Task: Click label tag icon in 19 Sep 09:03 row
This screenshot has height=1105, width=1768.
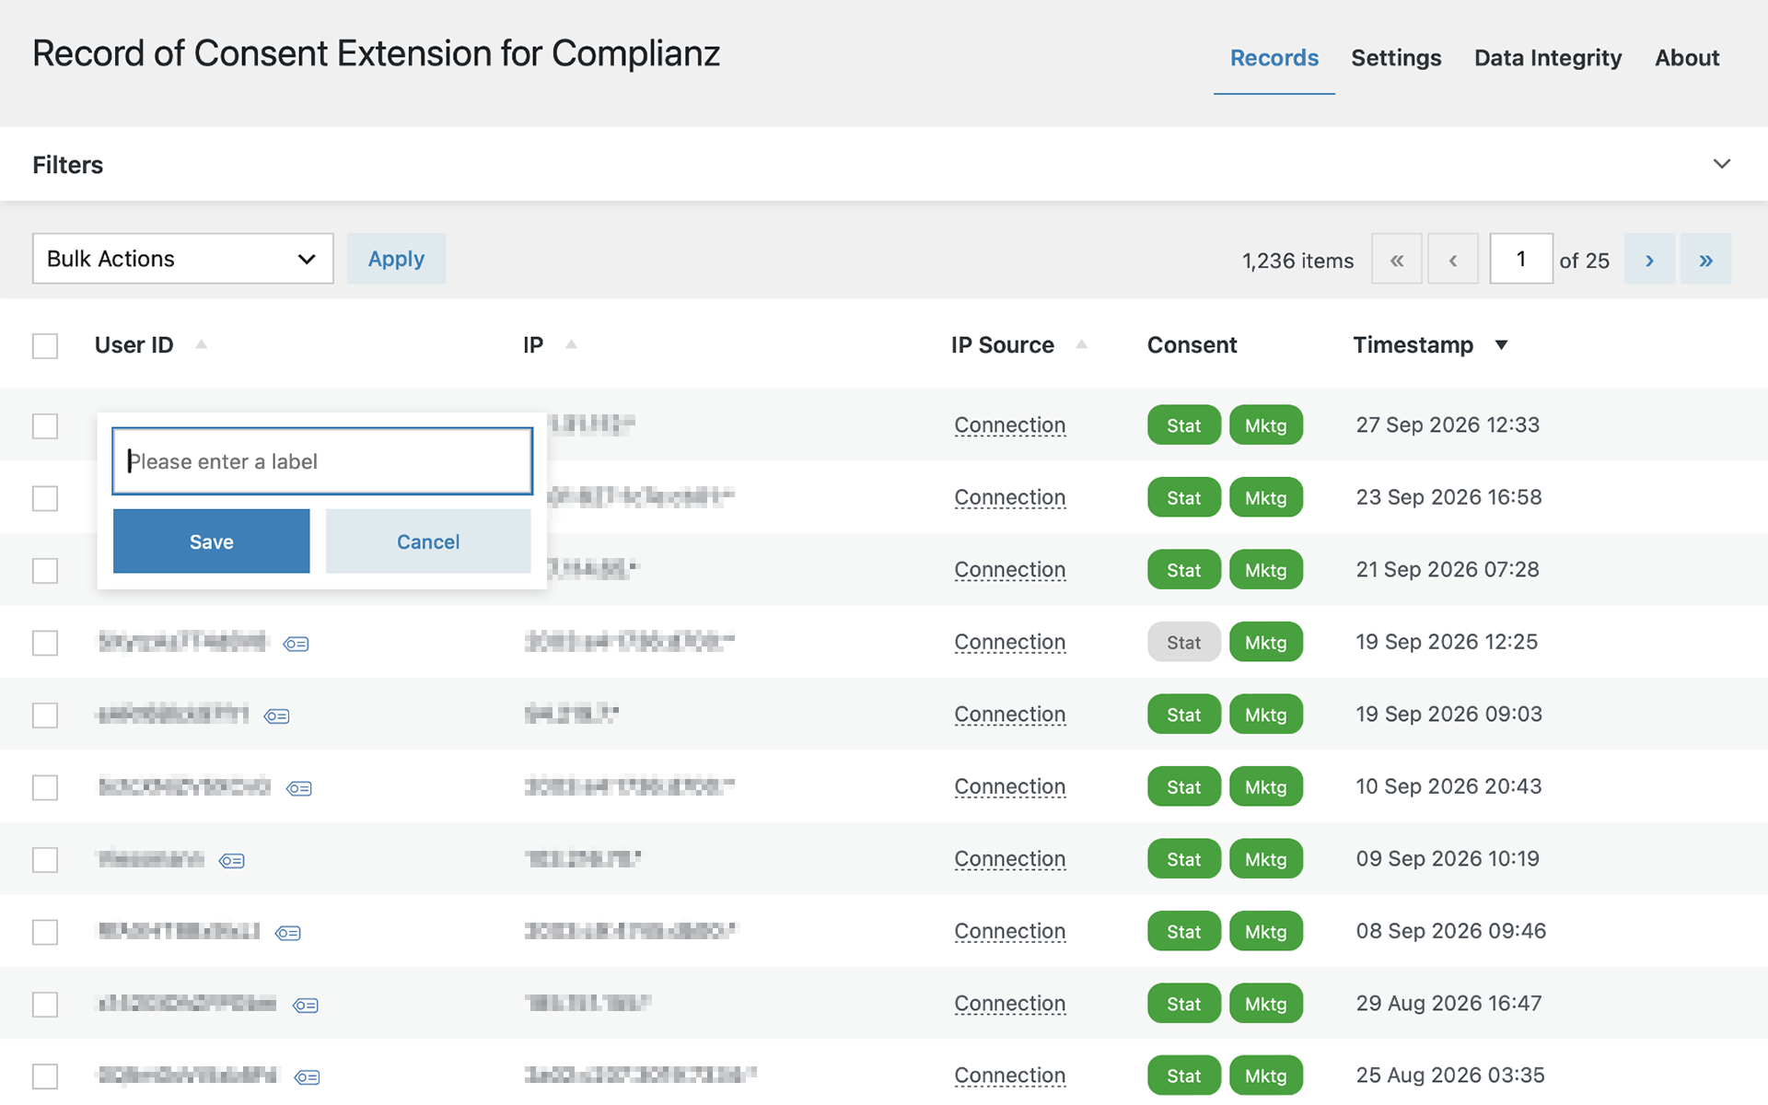Action: (277, 716)
